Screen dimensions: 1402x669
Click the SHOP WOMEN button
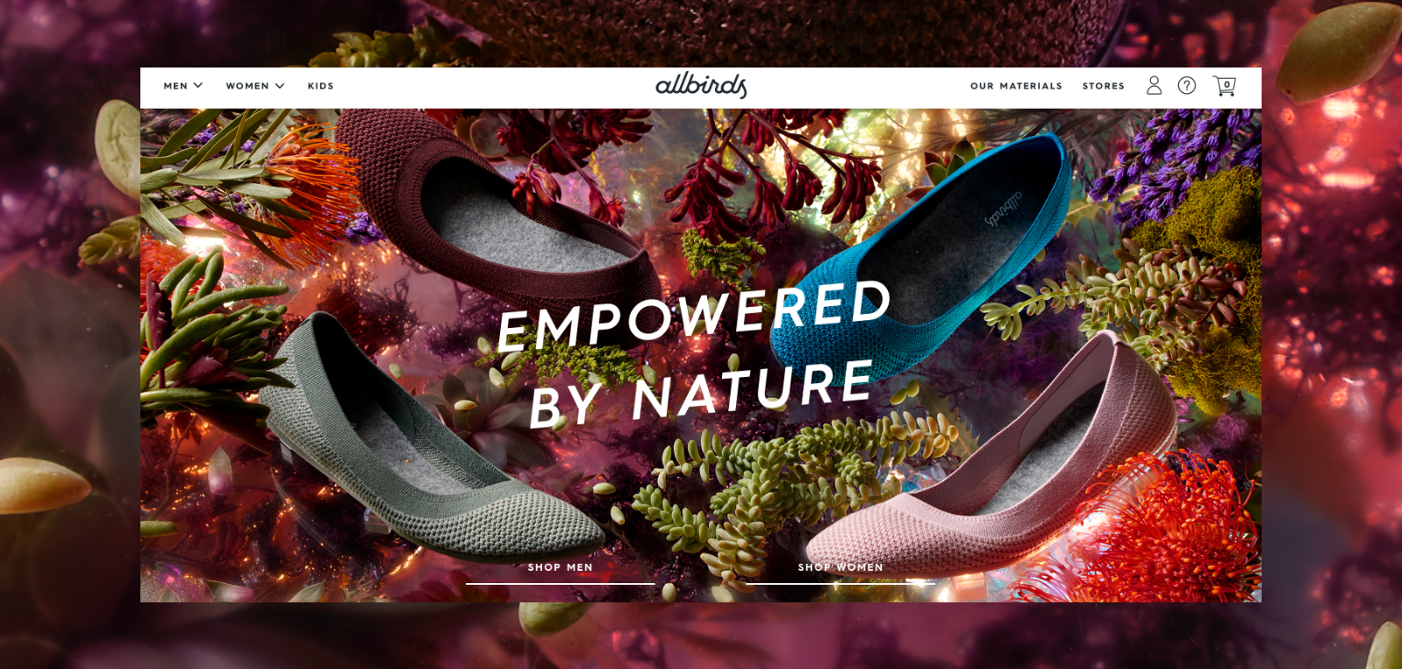tap(840, 570)
